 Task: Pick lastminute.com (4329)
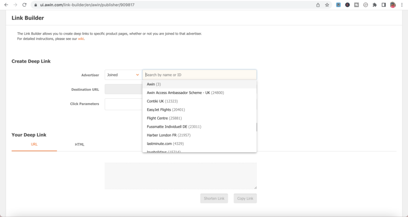click(x=200, y=144)
